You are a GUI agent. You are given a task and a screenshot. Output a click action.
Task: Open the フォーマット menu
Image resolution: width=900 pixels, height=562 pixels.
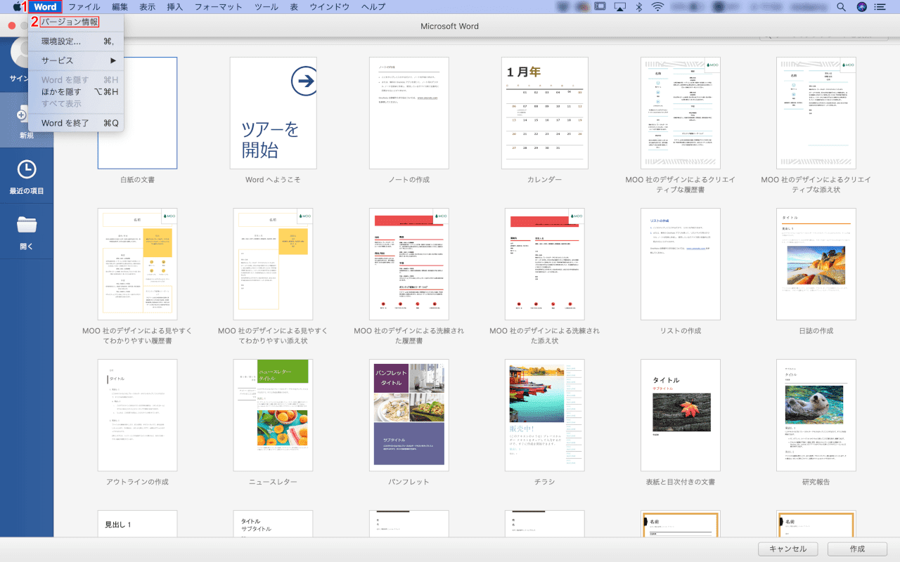(218, 6)
